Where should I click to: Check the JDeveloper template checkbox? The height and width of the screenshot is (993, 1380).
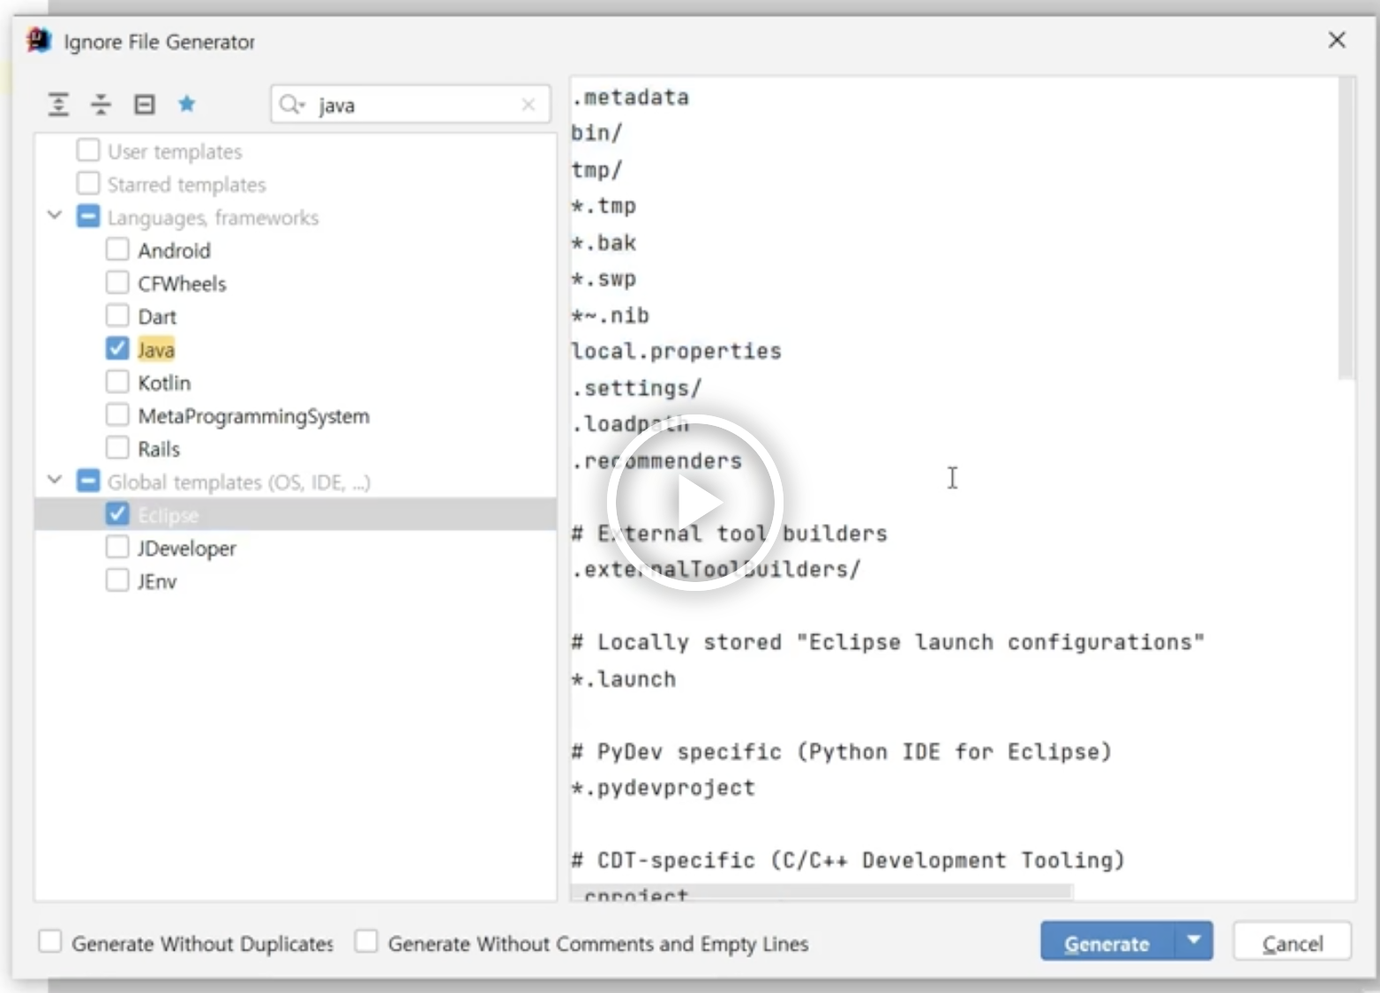[117, 548]
